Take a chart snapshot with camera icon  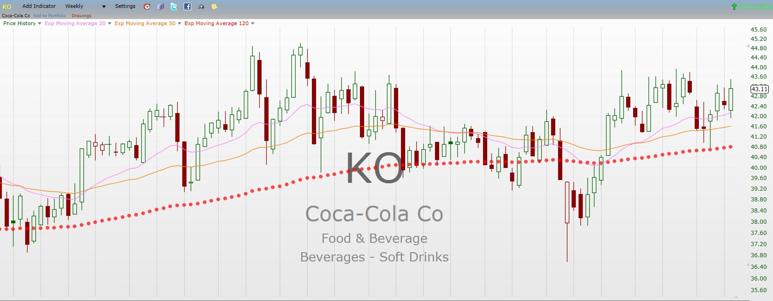click(201, 7)
